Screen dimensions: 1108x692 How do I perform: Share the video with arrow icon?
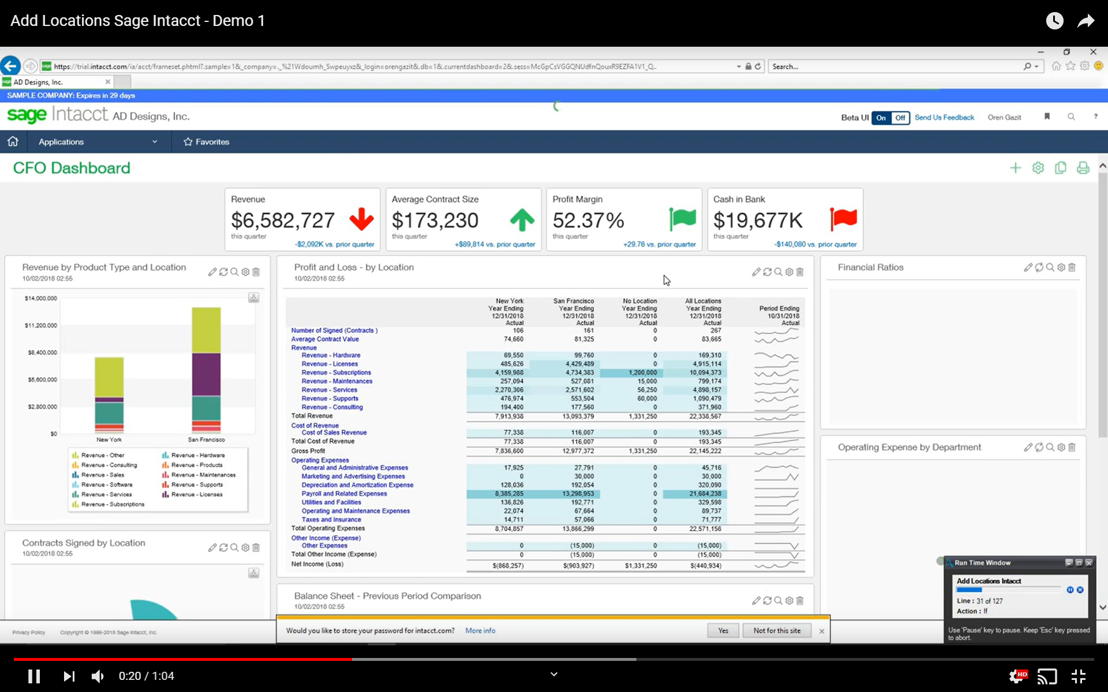(1086, 21)
